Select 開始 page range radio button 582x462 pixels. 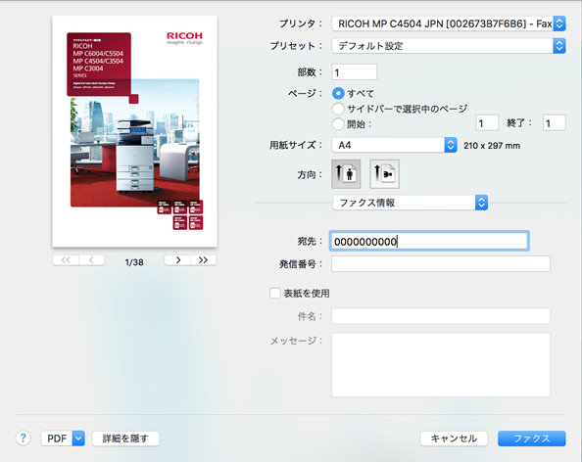[x=338, y=124]
